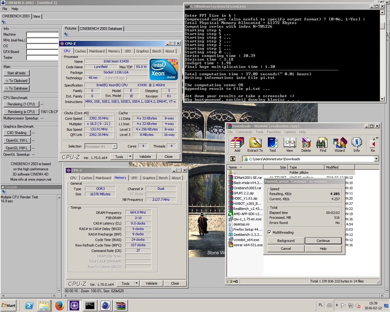The width and height of the screenshot is (390, 312).
Task: Click the Action Center flag tray icon
Action: click(x=343, y=305)
